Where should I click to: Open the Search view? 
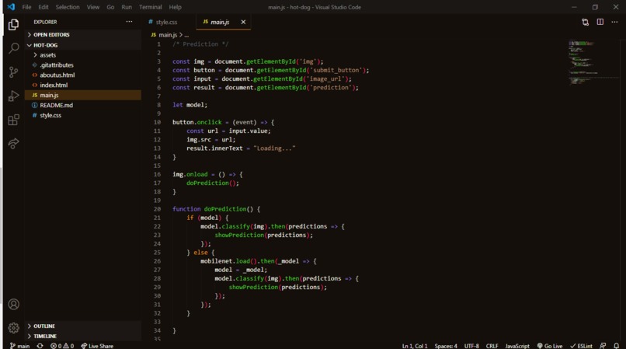13,48
